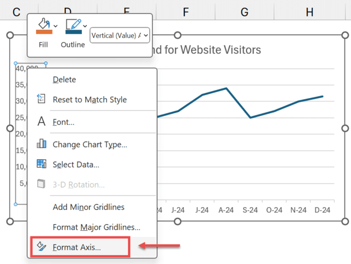Select column G header

pos(244,12)
